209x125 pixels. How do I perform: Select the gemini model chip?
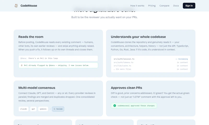pyautogui.click(x=43, y=109)
